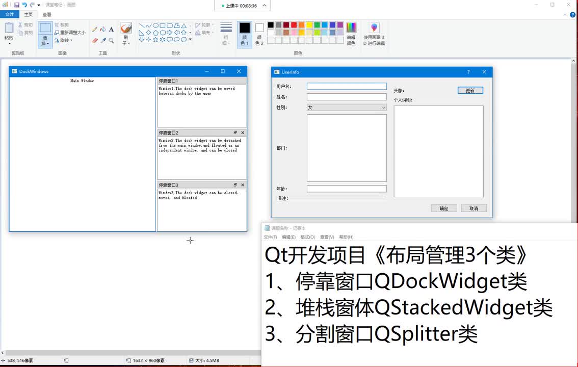Click the Crop tool

62,24
